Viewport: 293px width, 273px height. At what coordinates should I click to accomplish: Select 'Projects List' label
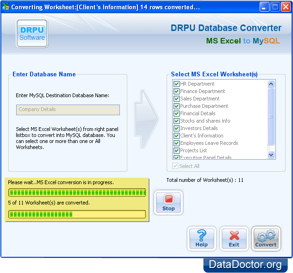(193, 150)
